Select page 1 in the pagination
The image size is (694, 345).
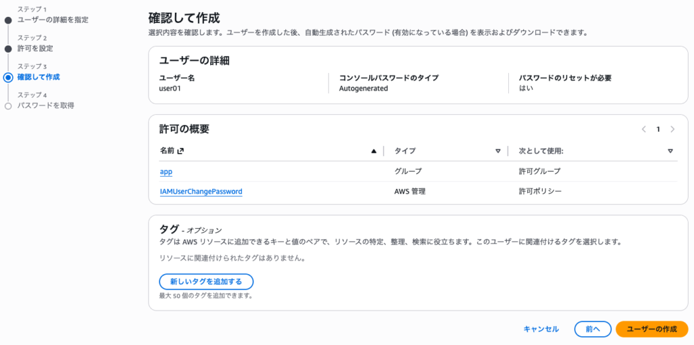(658, 129)
